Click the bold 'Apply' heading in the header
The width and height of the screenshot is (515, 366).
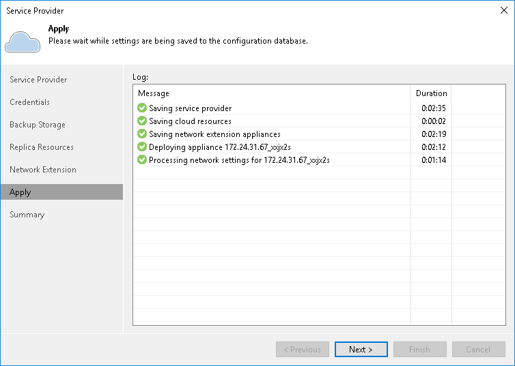(59, 29)
